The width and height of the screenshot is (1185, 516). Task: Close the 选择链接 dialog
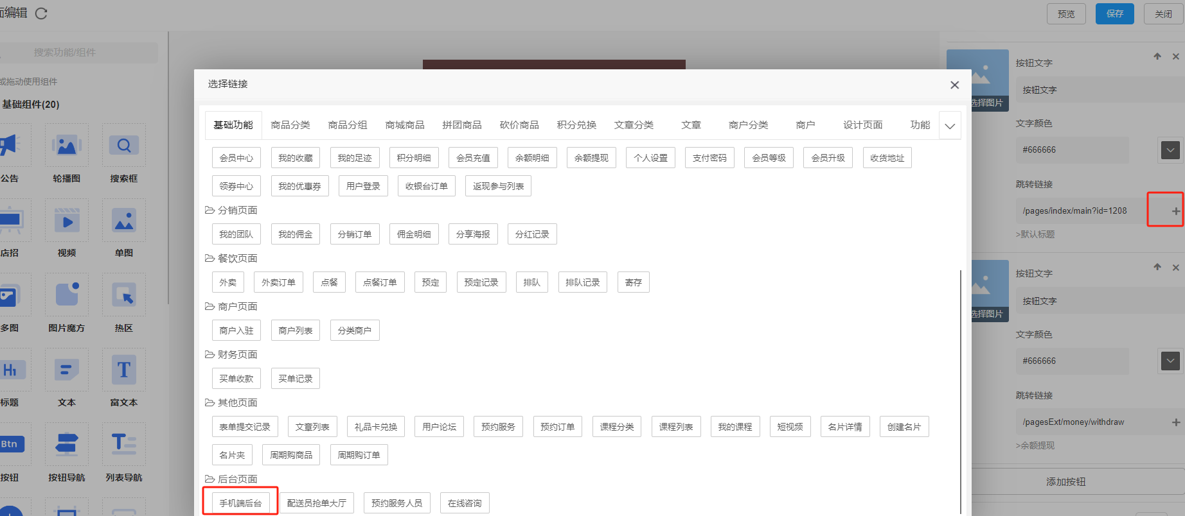point(954,85)
